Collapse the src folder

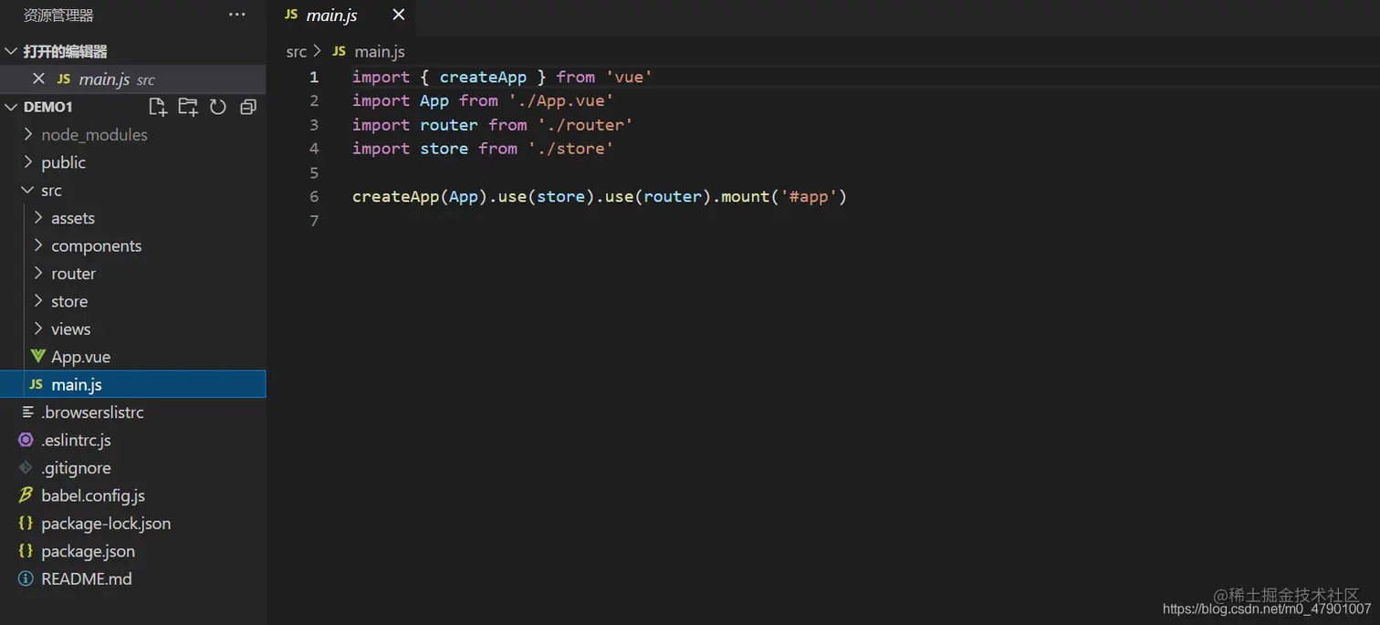(x=27, y=190)
